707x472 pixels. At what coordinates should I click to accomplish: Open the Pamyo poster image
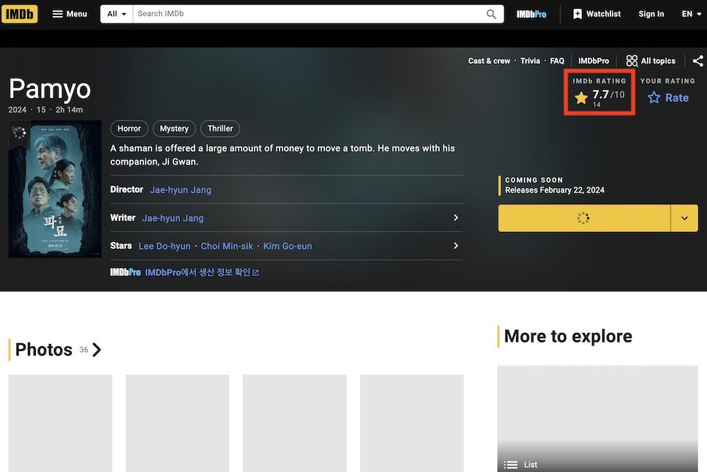[55, 190]
